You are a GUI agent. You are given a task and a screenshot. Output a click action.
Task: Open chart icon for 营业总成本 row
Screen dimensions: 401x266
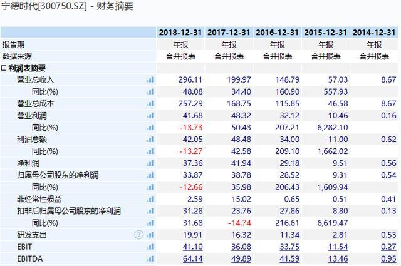(150, 104)
